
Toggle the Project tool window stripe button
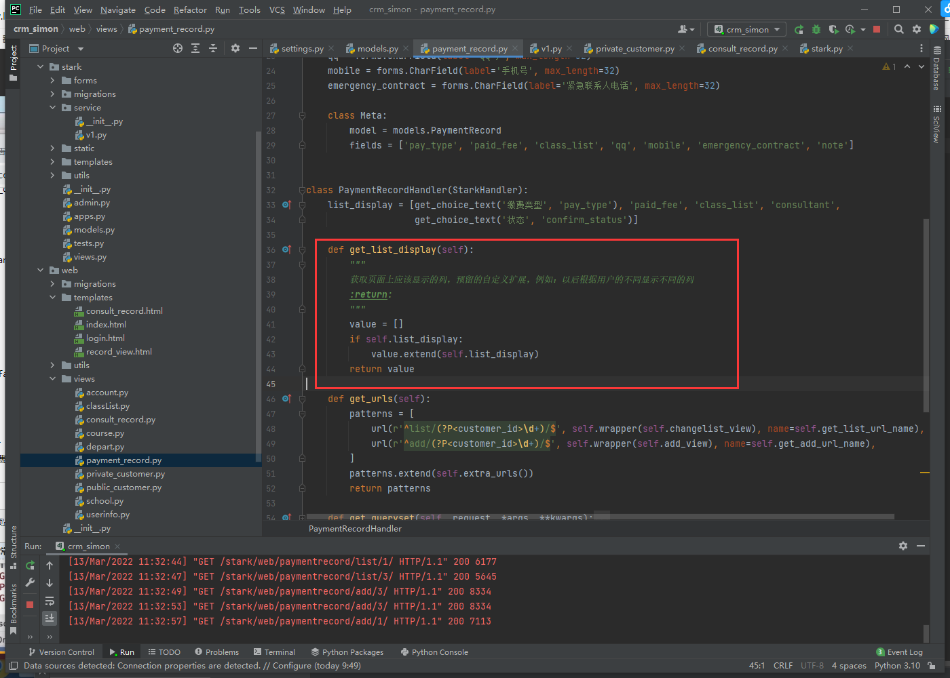point(13,62)
